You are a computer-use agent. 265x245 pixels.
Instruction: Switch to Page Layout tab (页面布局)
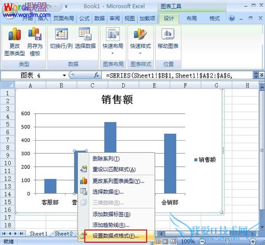click(x=64, y=18)
